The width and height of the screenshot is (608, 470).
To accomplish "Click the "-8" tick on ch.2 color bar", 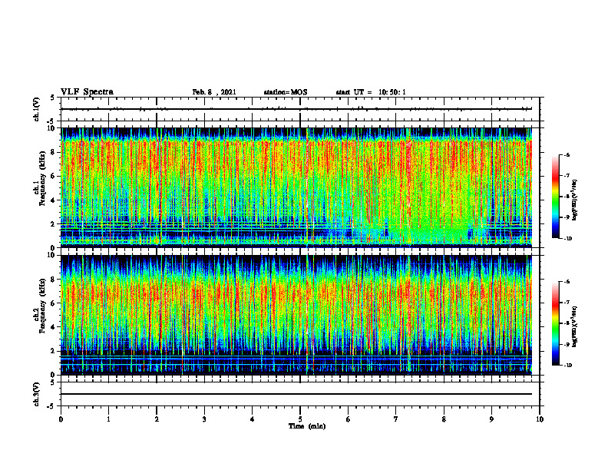I will coord(567,323).
